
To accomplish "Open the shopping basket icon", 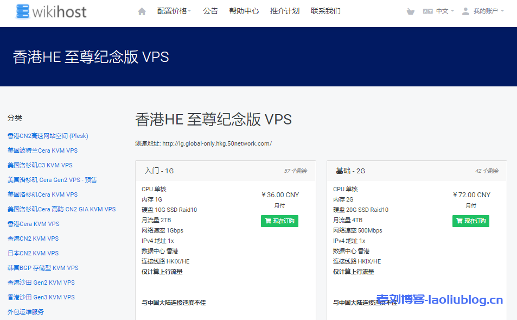I will click(x=410, y=11).
